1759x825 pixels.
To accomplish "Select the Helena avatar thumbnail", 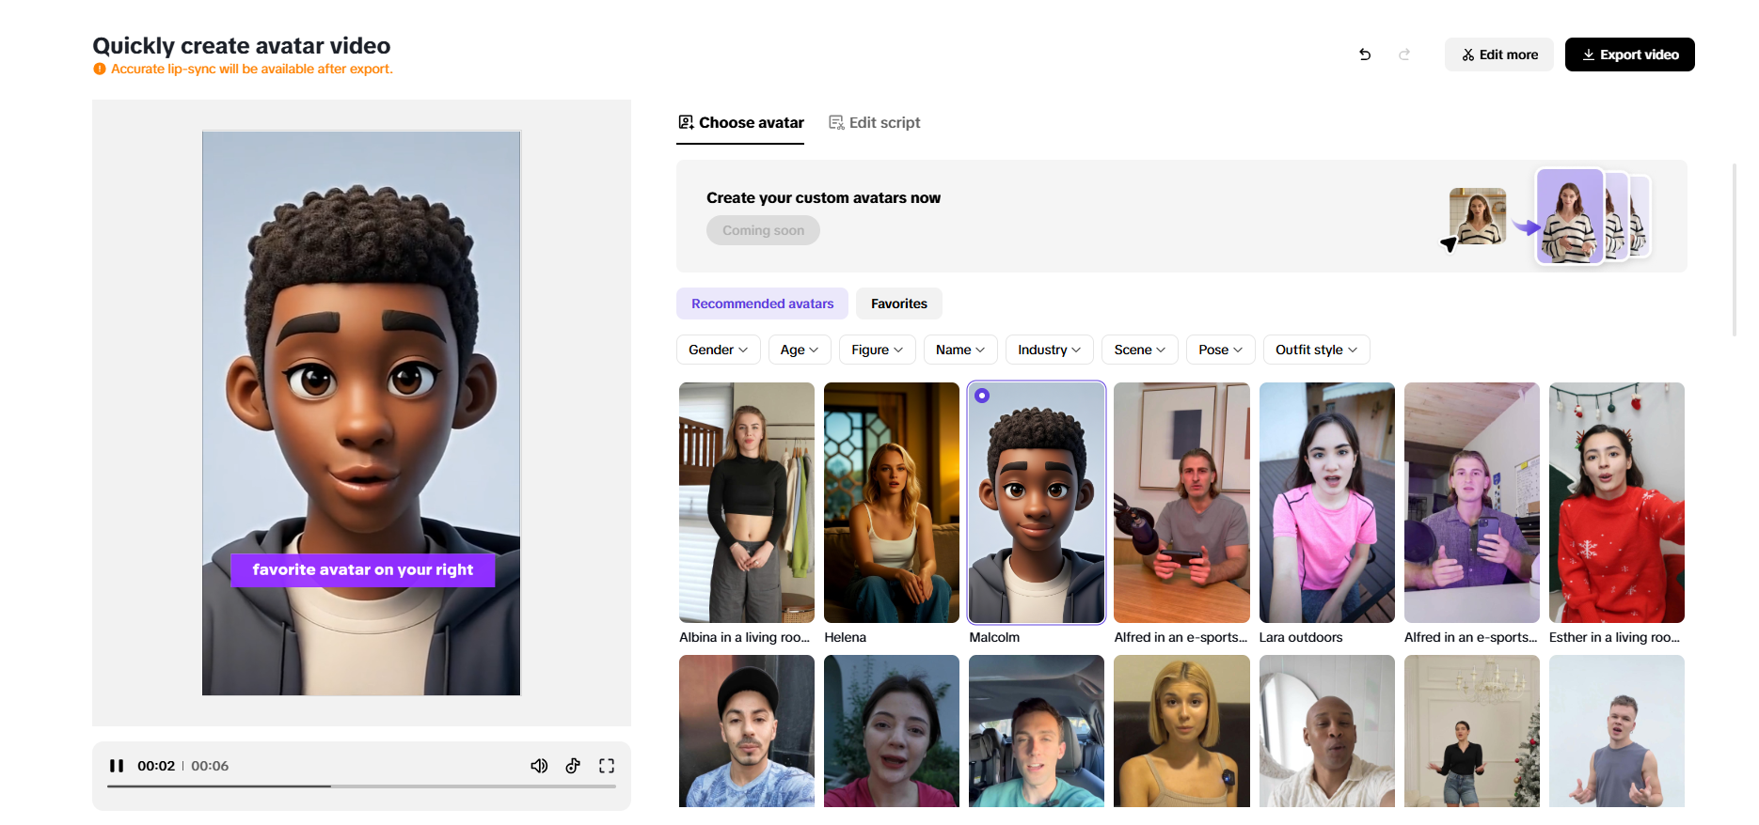I will point(892,503).
